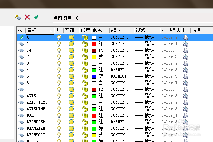Click plot printer icon for layer 7
This screenshot has width=213, height=142.
click(x=186, y=90)
